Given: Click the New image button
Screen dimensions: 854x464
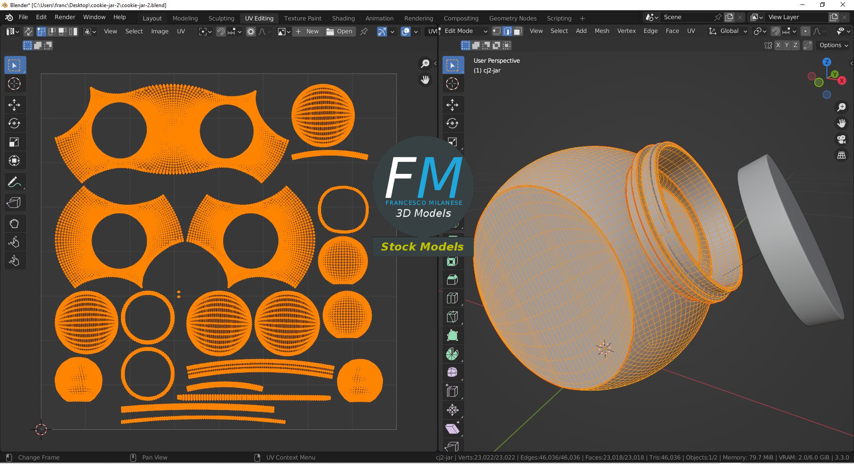Looking at the screenshot, I should click(307, 32).
